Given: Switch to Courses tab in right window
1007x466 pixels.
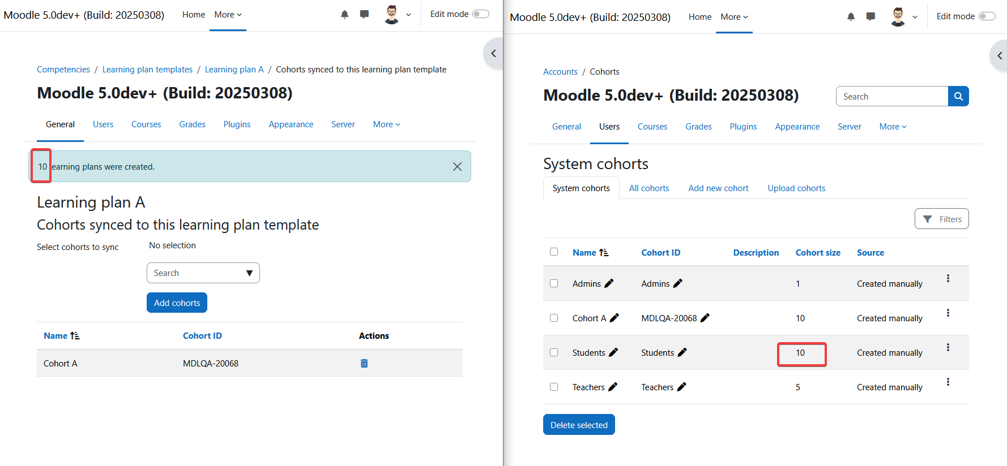Looking at the screenshot, I should click(652, 127).
